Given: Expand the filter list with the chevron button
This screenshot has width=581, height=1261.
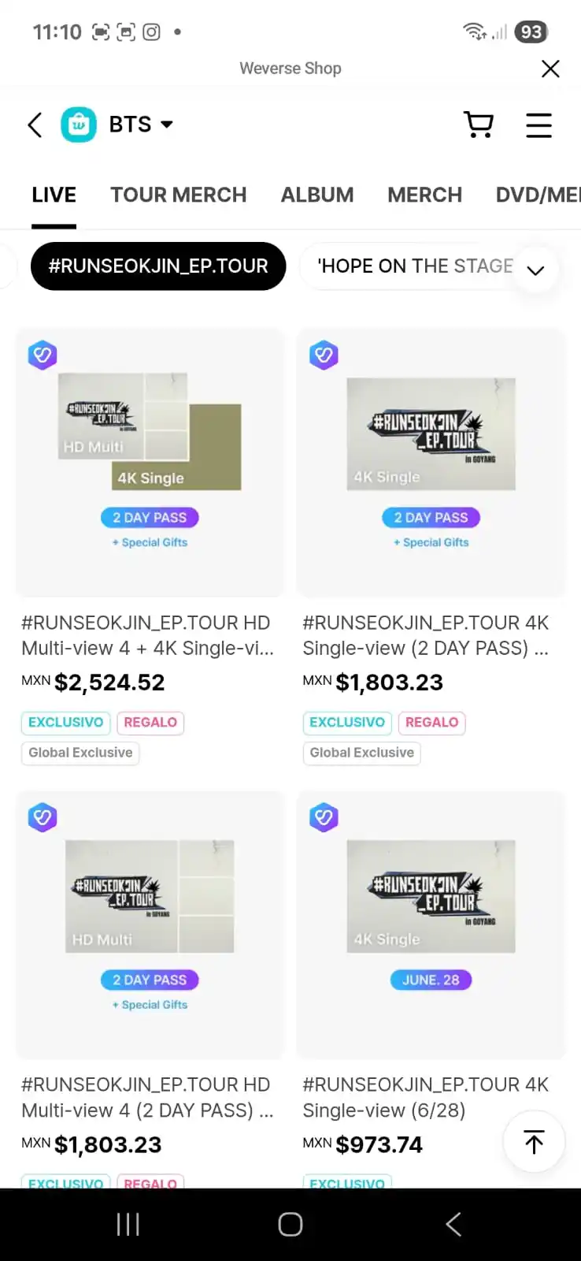Looking at the screenshot, I should (535, 270).
